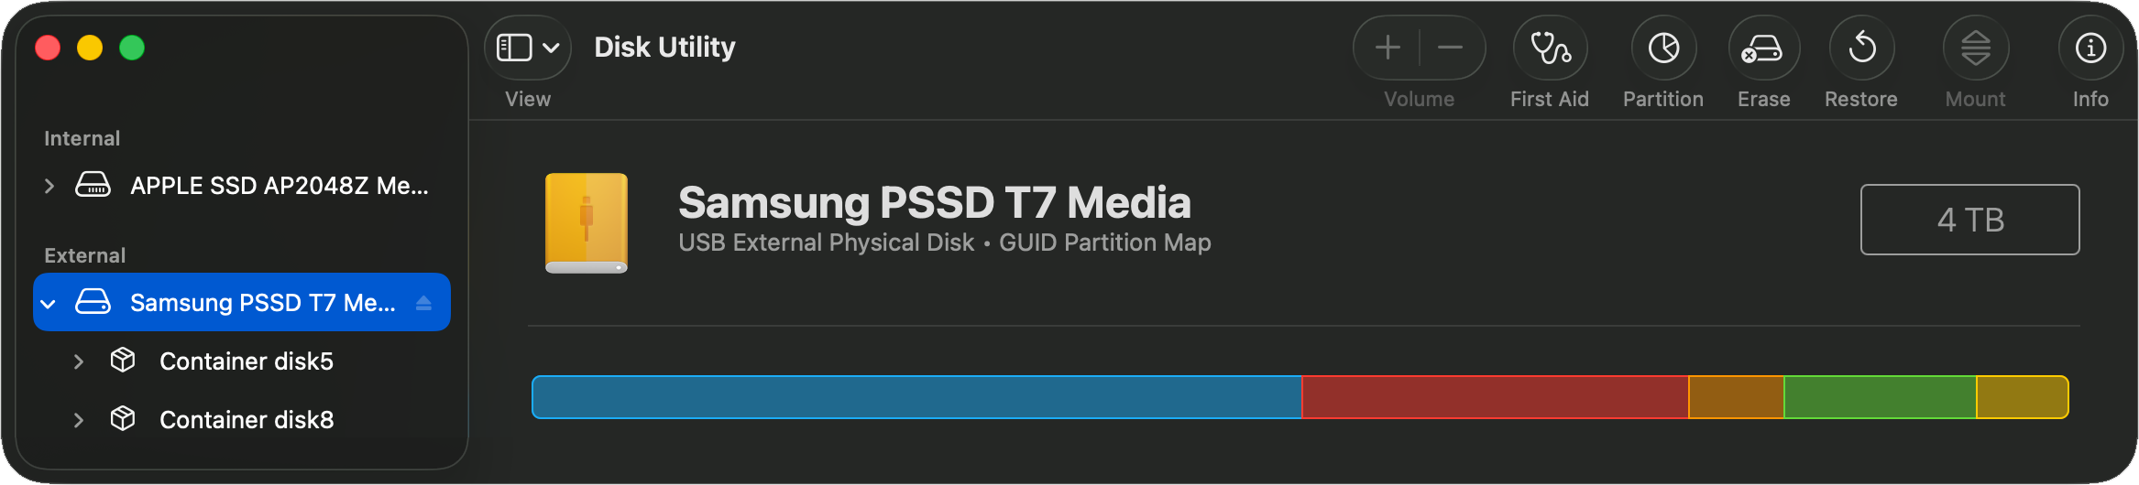Show disk Info panel
The width and height of the screenshot is (2139, 485).
(x=2090, y=48)
